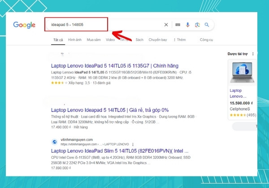Open result Laptop Lenovo IdeaPad Slim 5 14ITL05 (82FE016PVN)
Screen dimensions: 269x188
[120, 151]
